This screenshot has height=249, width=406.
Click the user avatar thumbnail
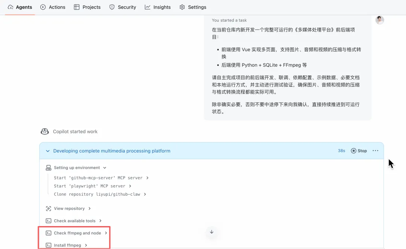coord(379,20)
